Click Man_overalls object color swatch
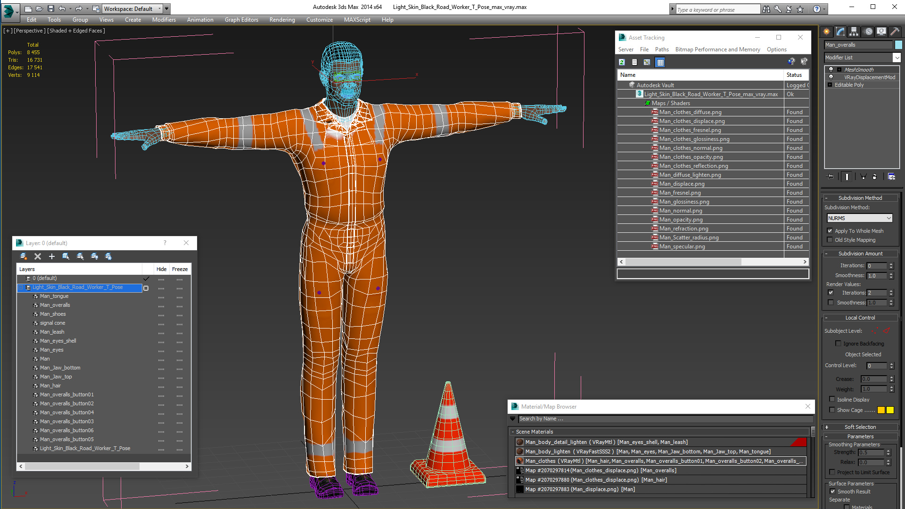Viewport: 905px width, 509px height. coord(898,45)
